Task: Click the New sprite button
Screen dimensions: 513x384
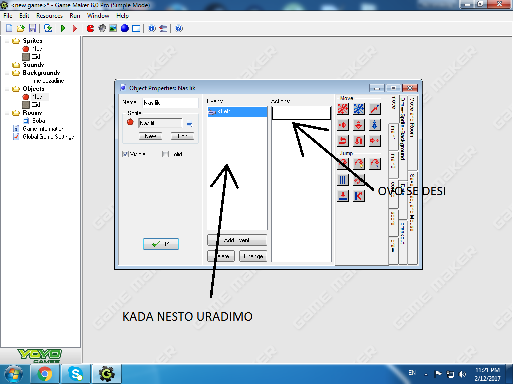Action: (x=150, y=136)
